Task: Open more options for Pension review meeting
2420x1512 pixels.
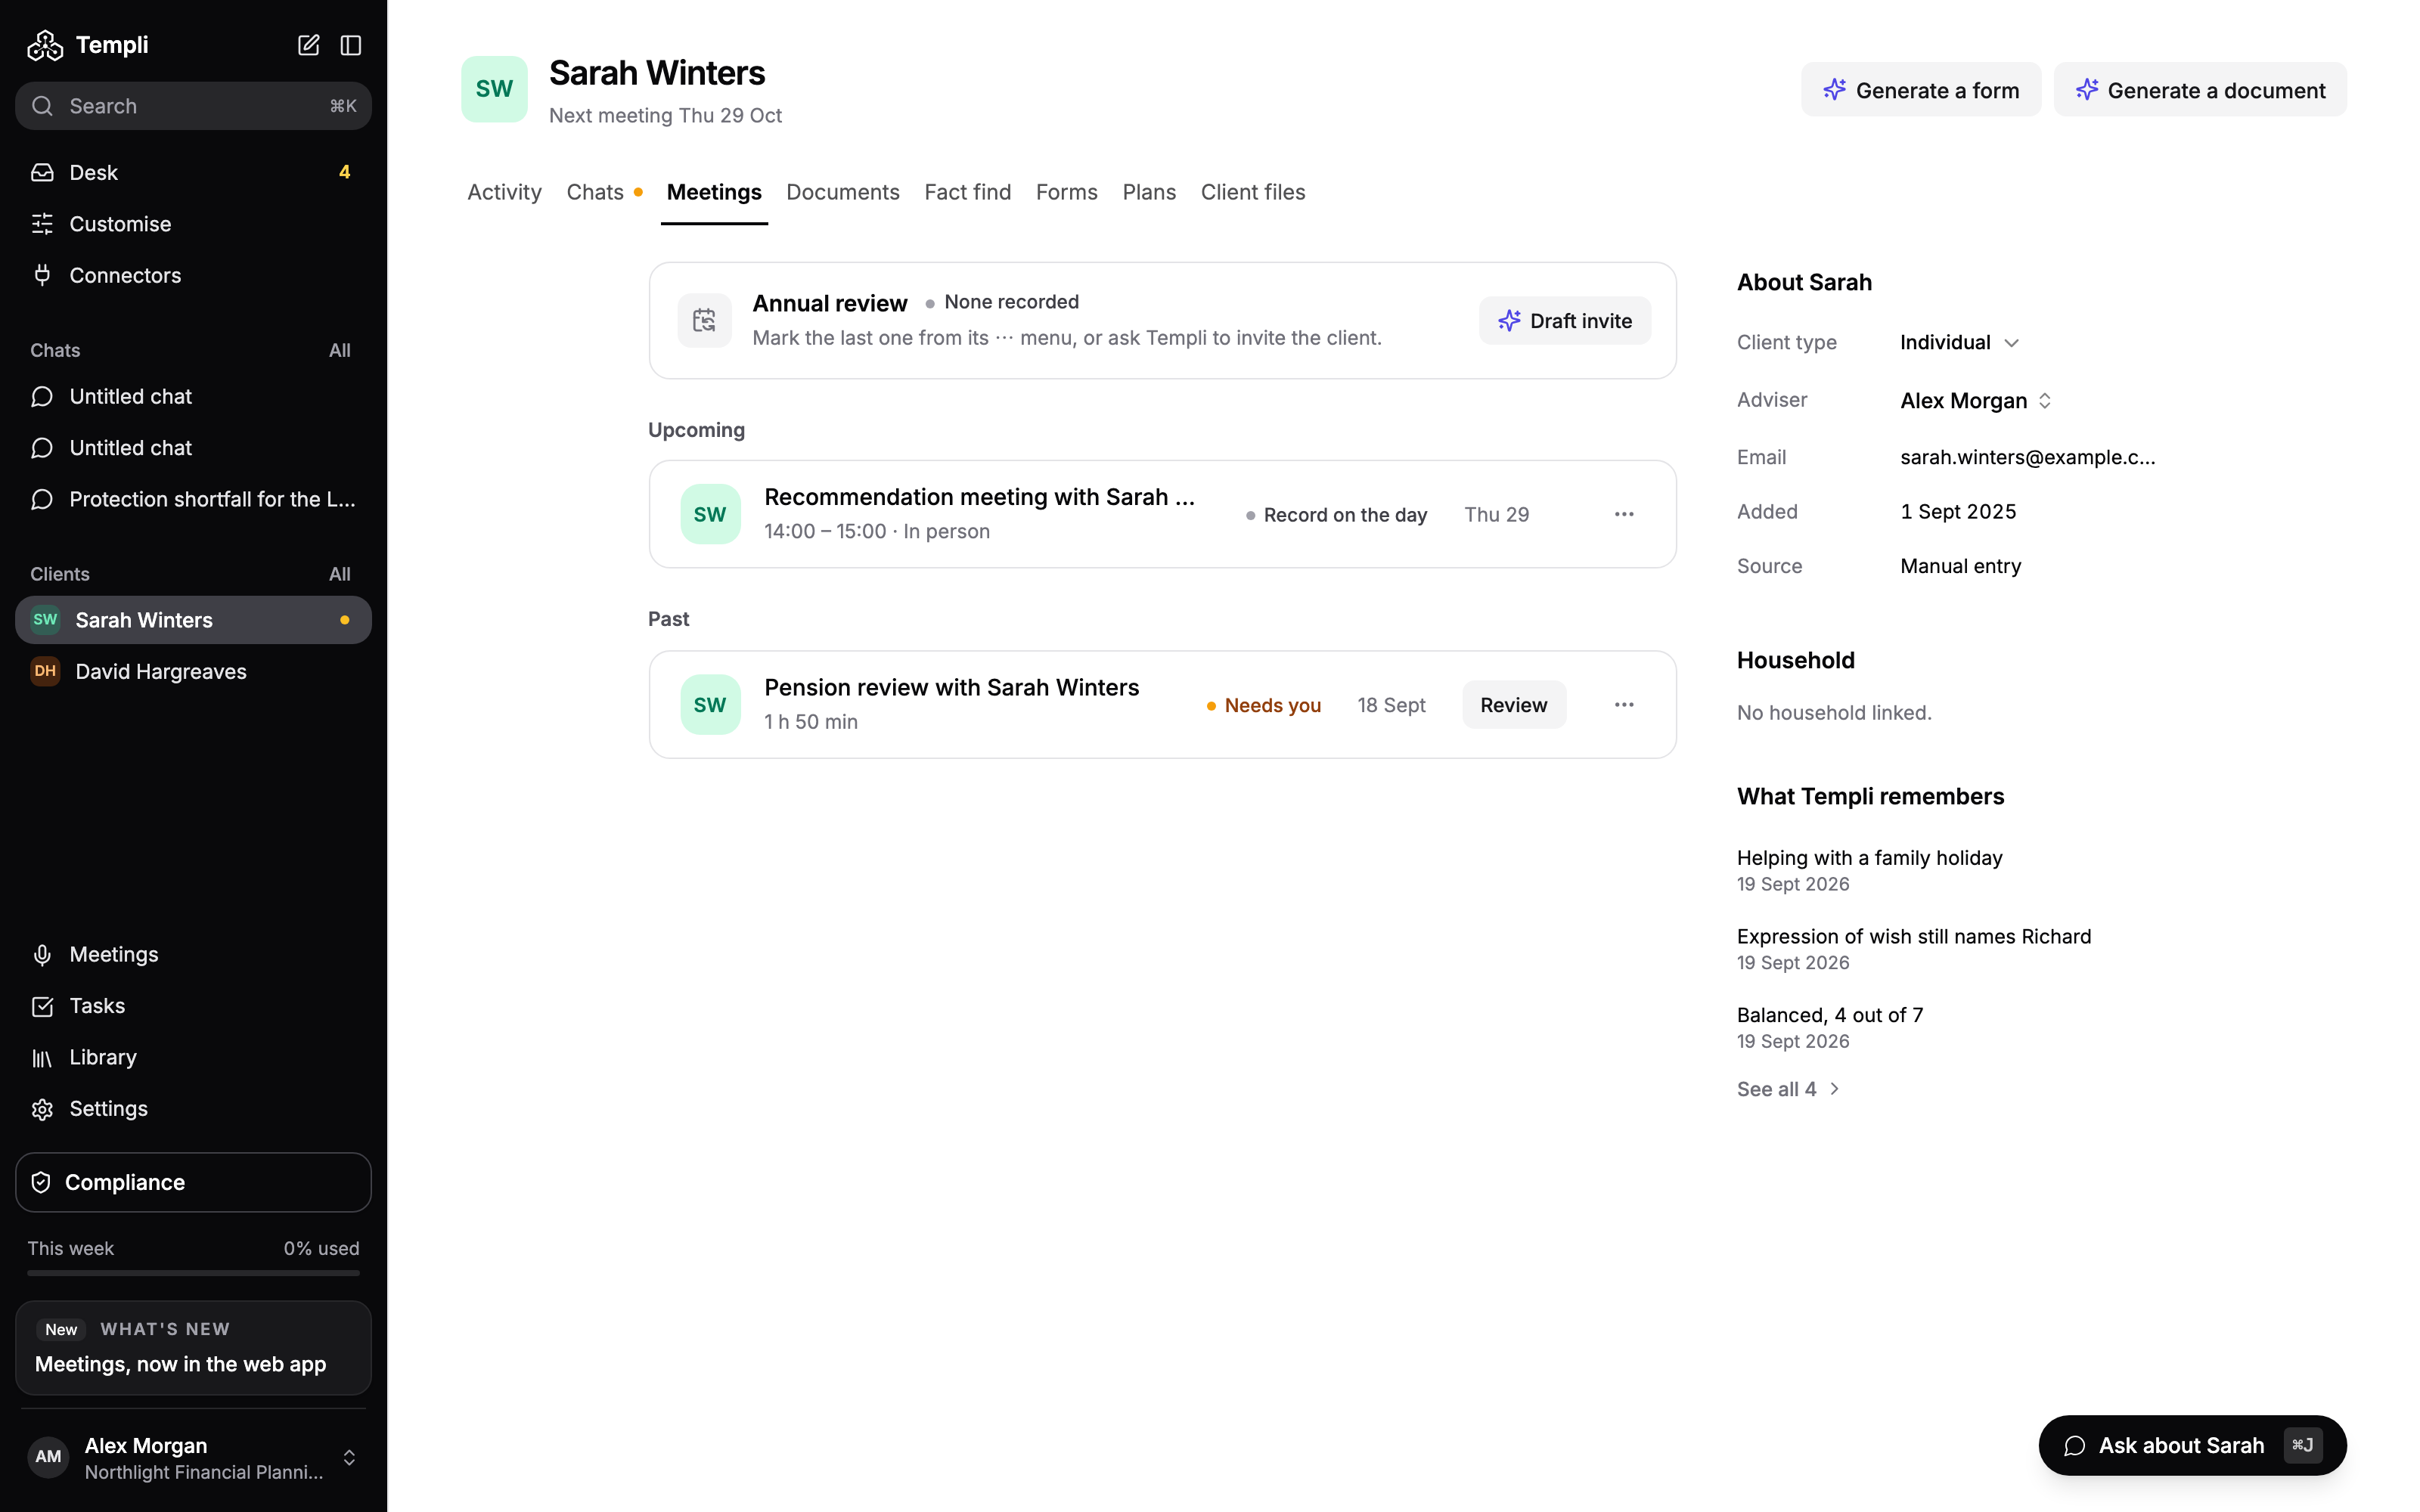Action: 1624,705
